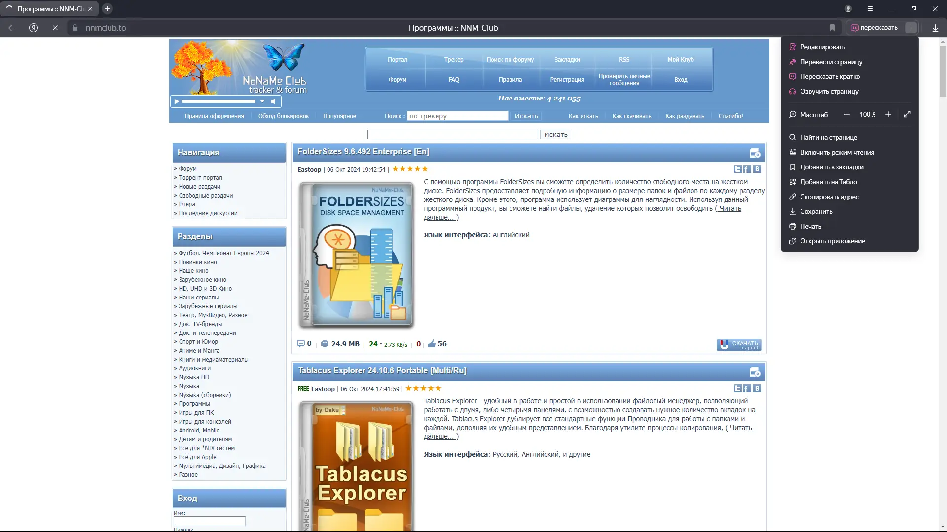Image resolution: width=947 pixels, height=532 pixels.
Task: Click the radio player progress bar
Action: [x=218, y=101]
